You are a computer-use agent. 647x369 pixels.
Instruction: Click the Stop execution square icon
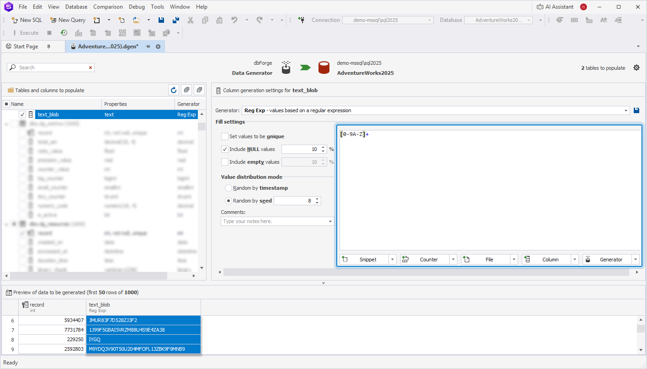tap(49, 33)
